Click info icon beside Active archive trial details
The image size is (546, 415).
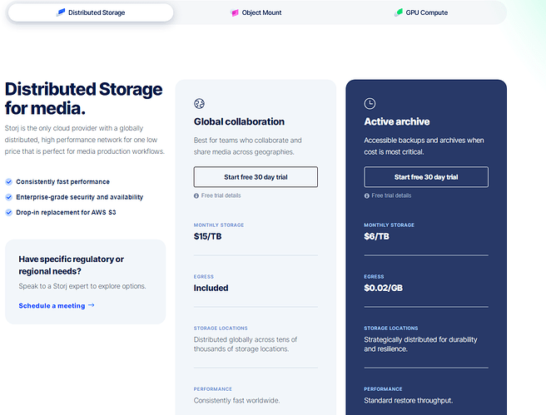pos(367,195)
